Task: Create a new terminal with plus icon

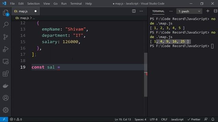Action: (x=208, y=11)
